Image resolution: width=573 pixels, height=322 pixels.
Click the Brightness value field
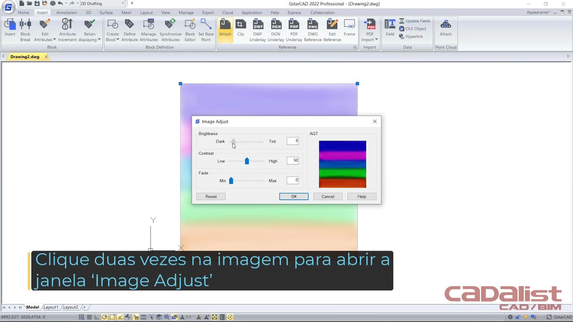[293, 141]
